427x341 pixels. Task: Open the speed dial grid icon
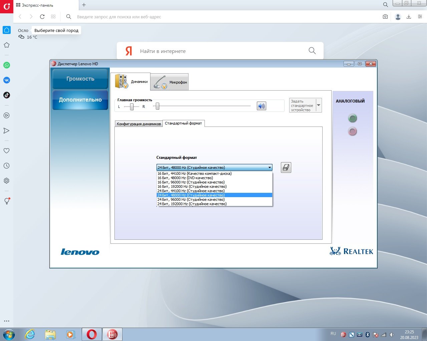(x=53, y=17)
